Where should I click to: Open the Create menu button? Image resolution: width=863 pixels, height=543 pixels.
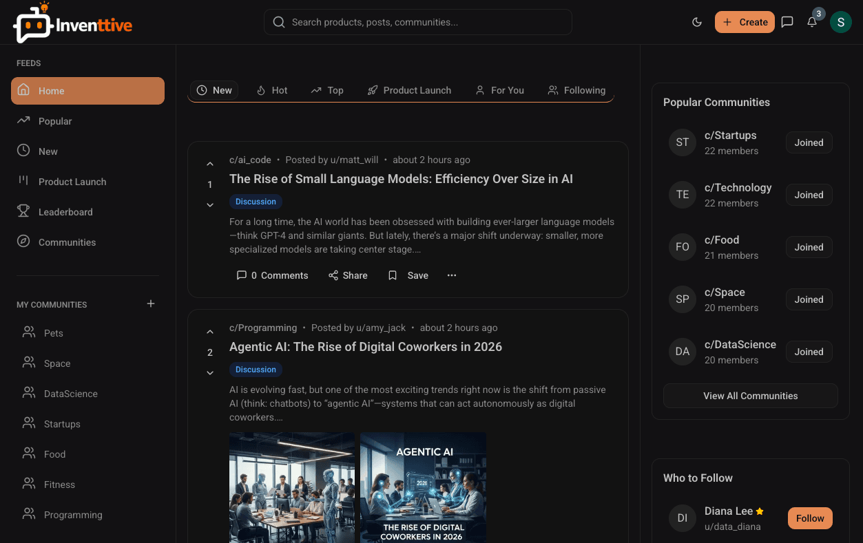click(745, 22)
